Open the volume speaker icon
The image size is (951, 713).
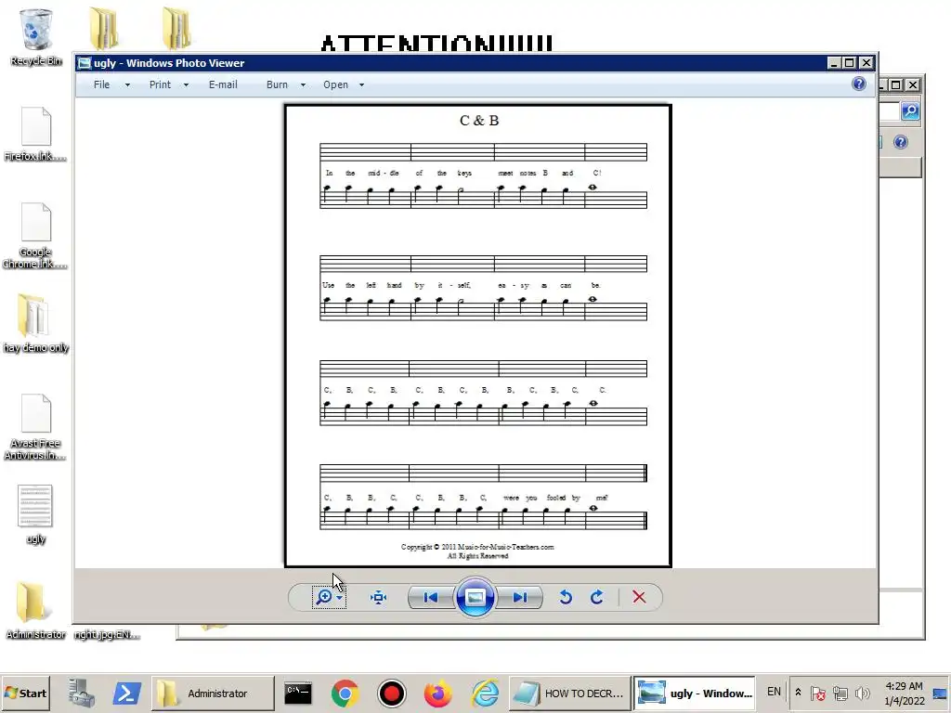(862, 693)
